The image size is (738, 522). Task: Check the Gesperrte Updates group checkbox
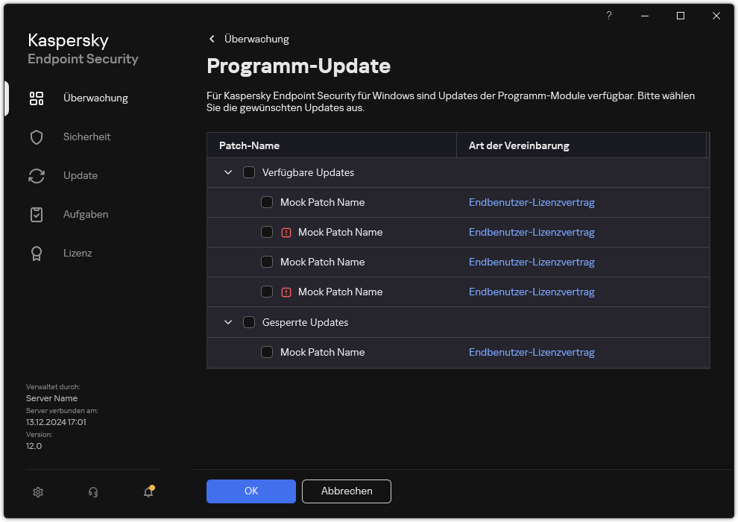[249, 322]
